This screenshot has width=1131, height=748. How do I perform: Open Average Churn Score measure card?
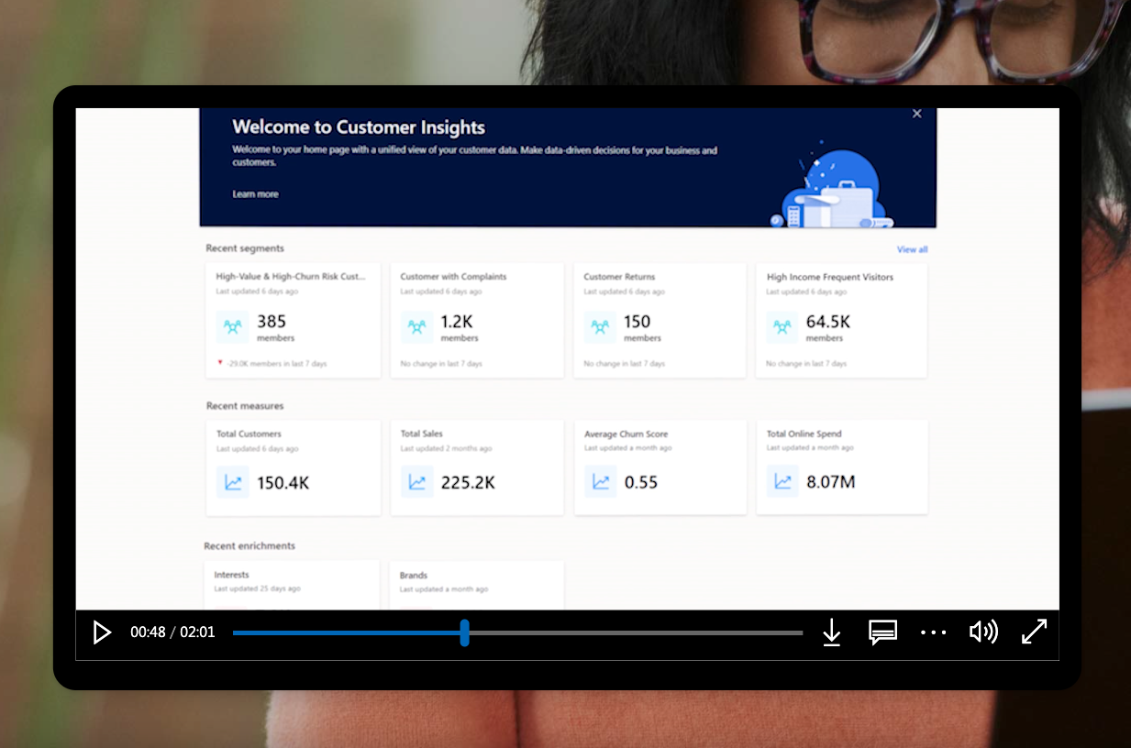(660, 467)
